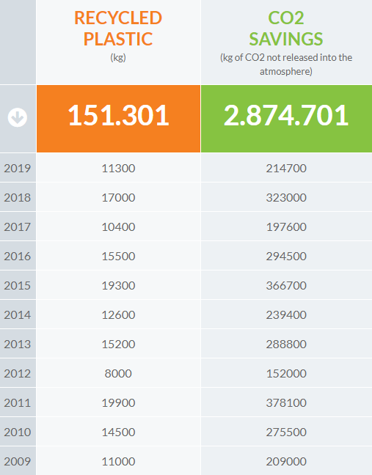
Task: Select the CO2 Savings column header
Action: point(286,29)
